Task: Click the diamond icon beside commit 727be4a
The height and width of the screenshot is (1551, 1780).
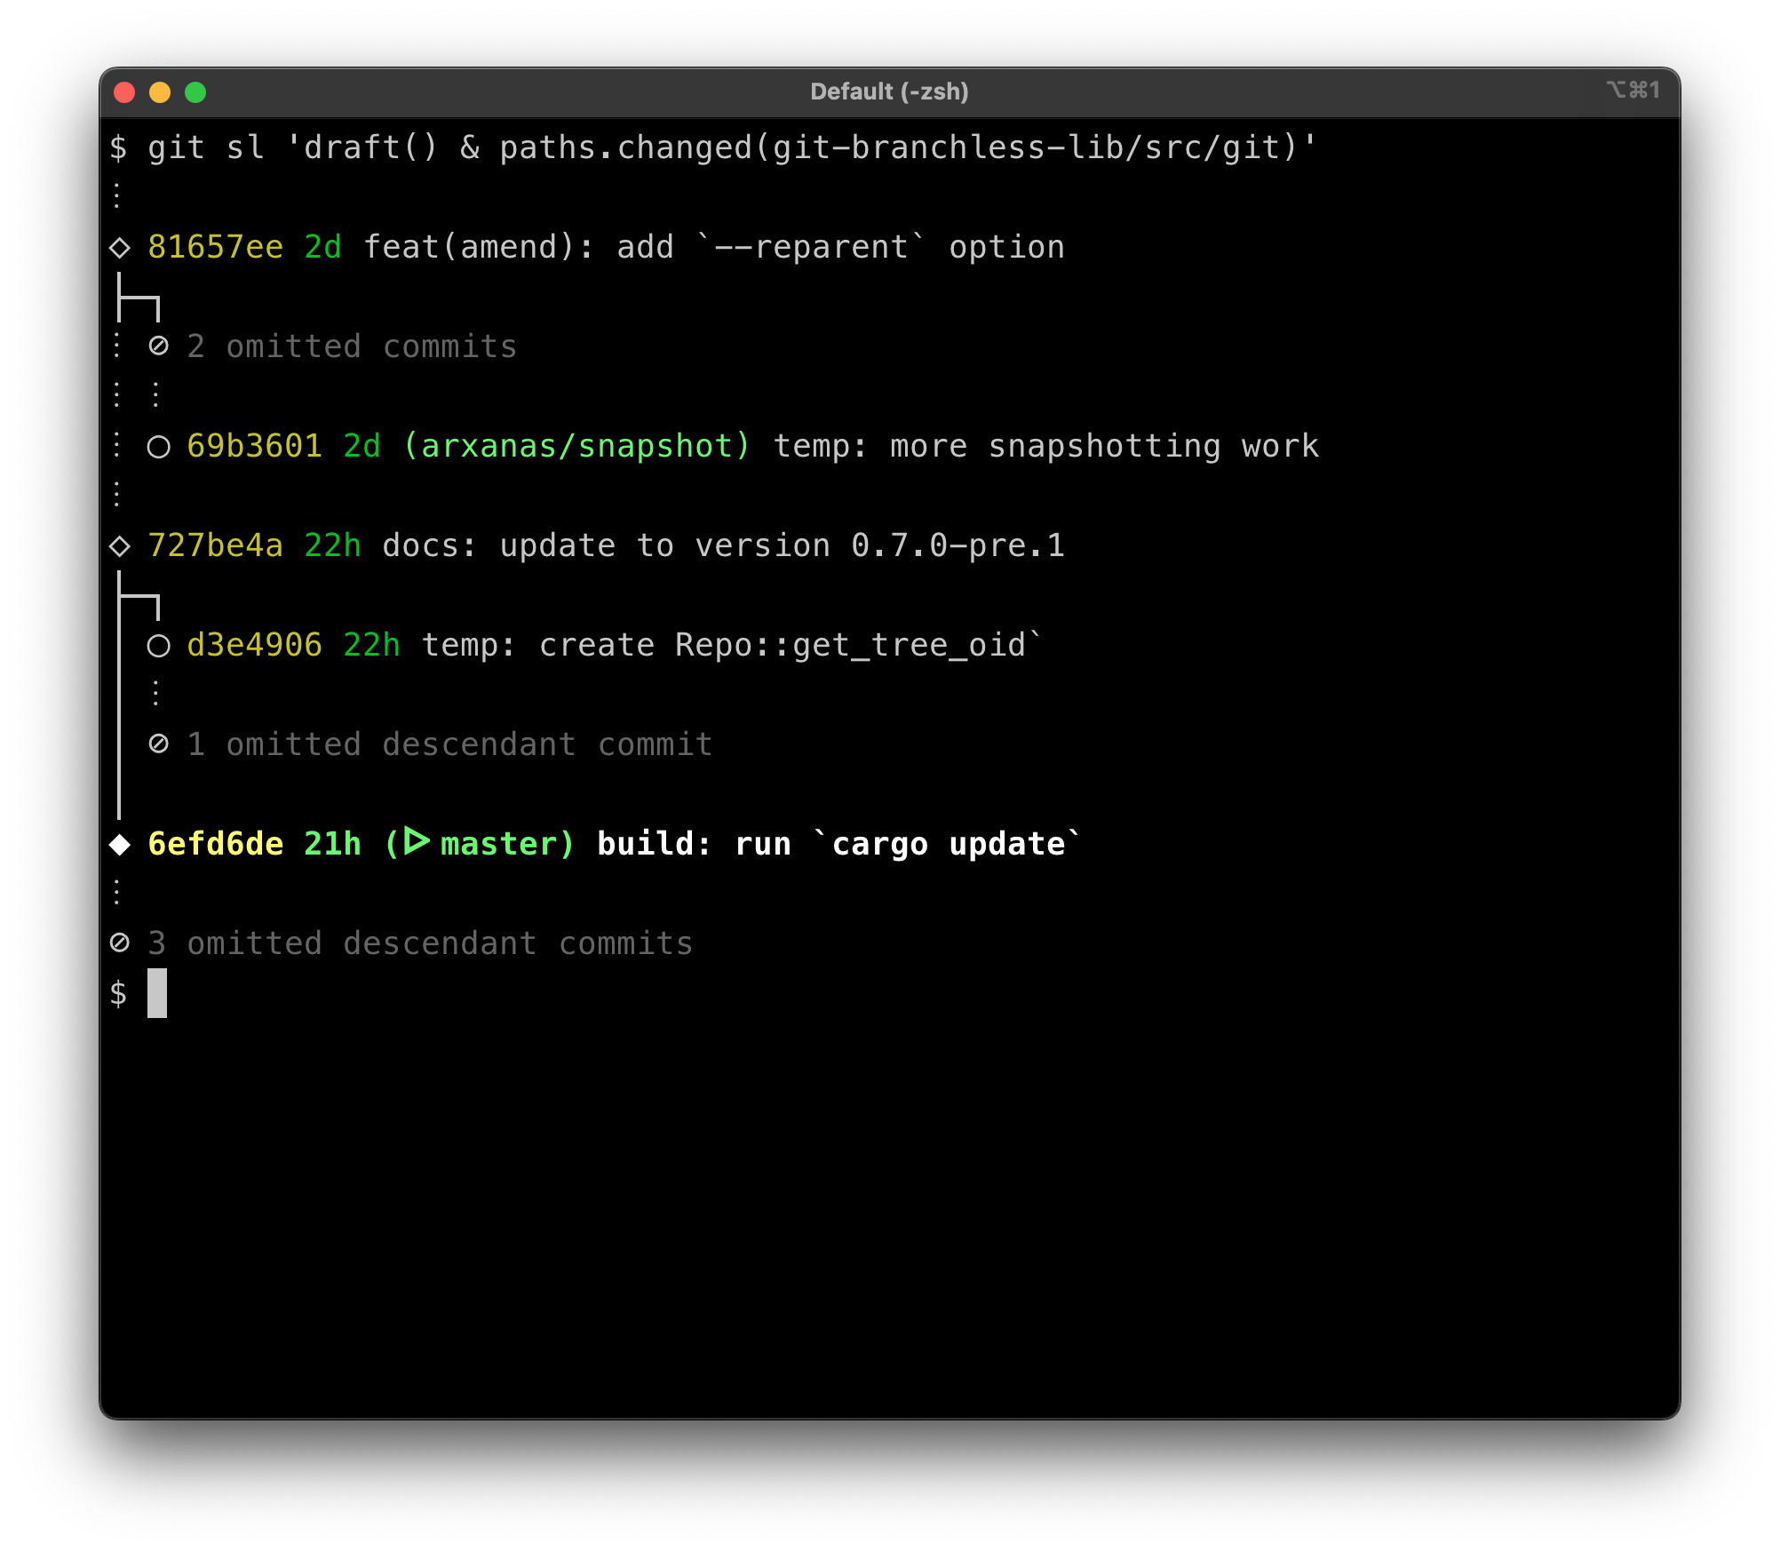Action: (120, 546)
